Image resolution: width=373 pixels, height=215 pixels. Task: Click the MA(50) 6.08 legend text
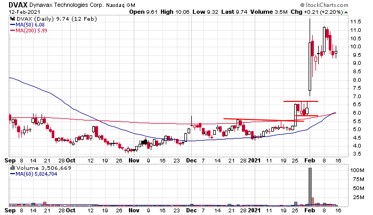point(30,24)
